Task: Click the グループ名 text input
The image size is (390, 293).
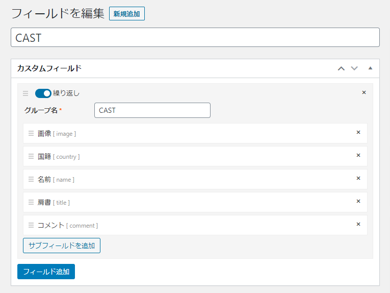Action: point(152,110)
